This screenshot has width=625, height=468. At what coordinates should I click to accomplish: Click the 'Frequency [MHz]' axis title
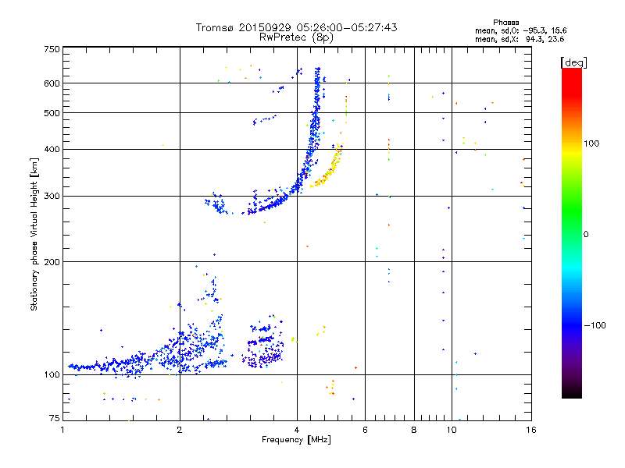296,440
